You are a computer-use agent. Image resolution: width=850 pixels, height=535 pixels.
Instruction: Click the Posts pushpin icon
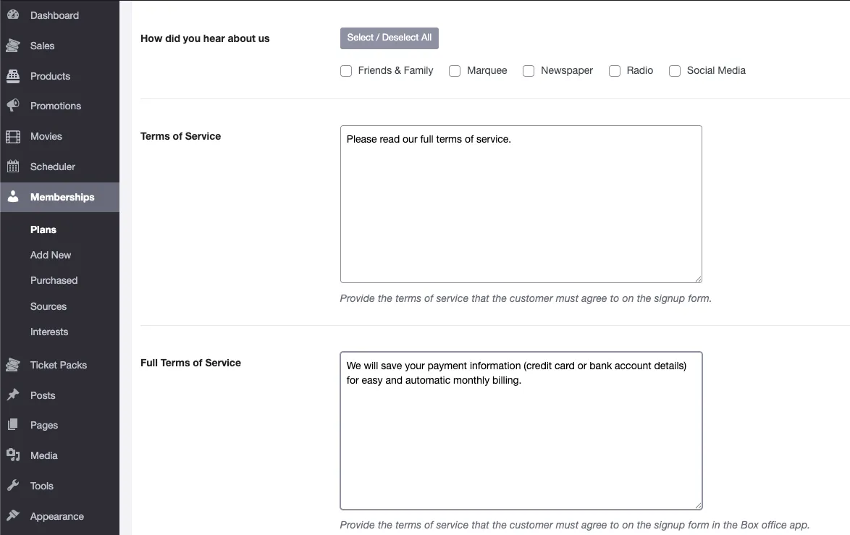pos(13,395)
